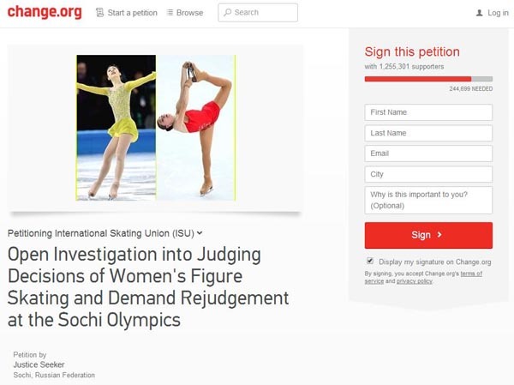Open the privacy policy link
Screen dimensions: 514x385
[415, 281]
